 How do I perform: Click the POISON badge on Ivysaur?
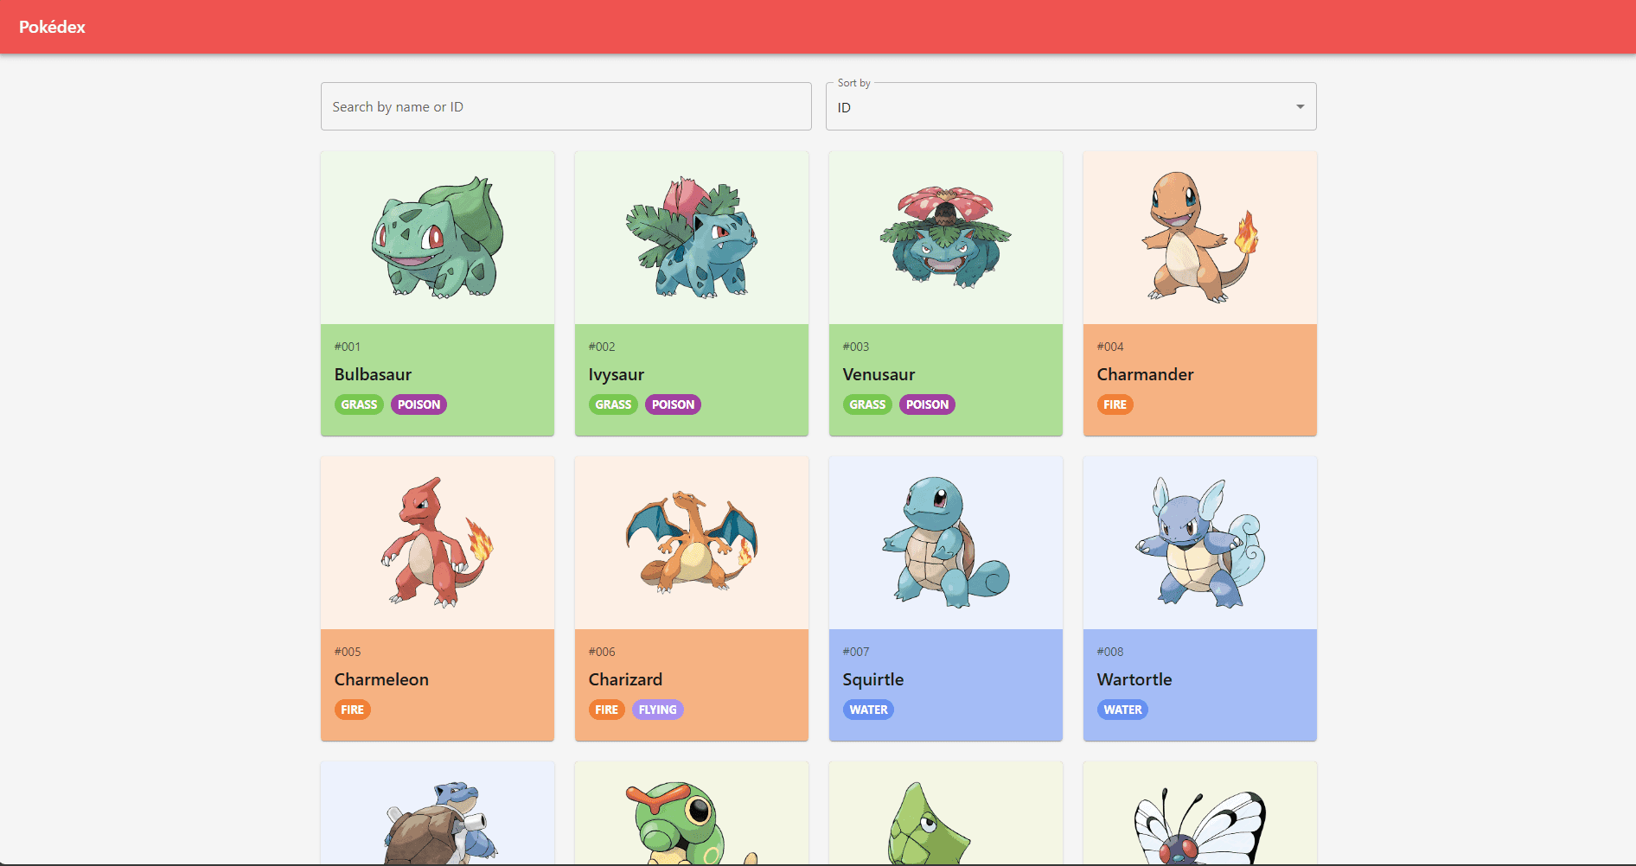tap(673, 404)
